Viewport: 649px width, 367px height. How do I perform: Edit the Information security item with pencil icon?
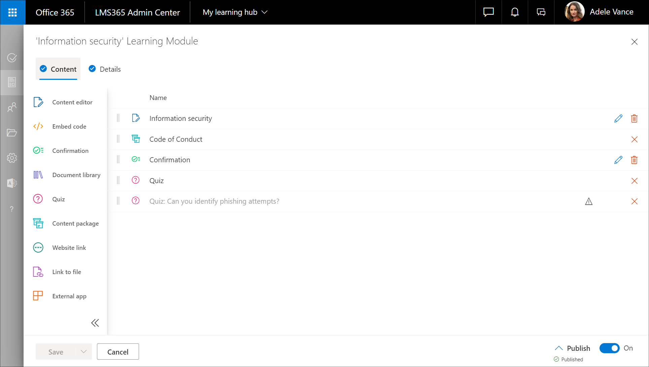[x=618, y=119]
